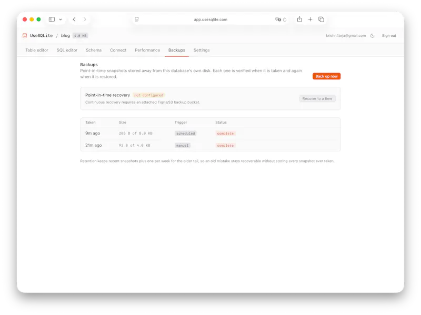Image resolution: width=421 pixels, height=315 pixels.
Task: Click the 4.0 KB size badge
Action: pyautogui.click(x=81, y=35)
